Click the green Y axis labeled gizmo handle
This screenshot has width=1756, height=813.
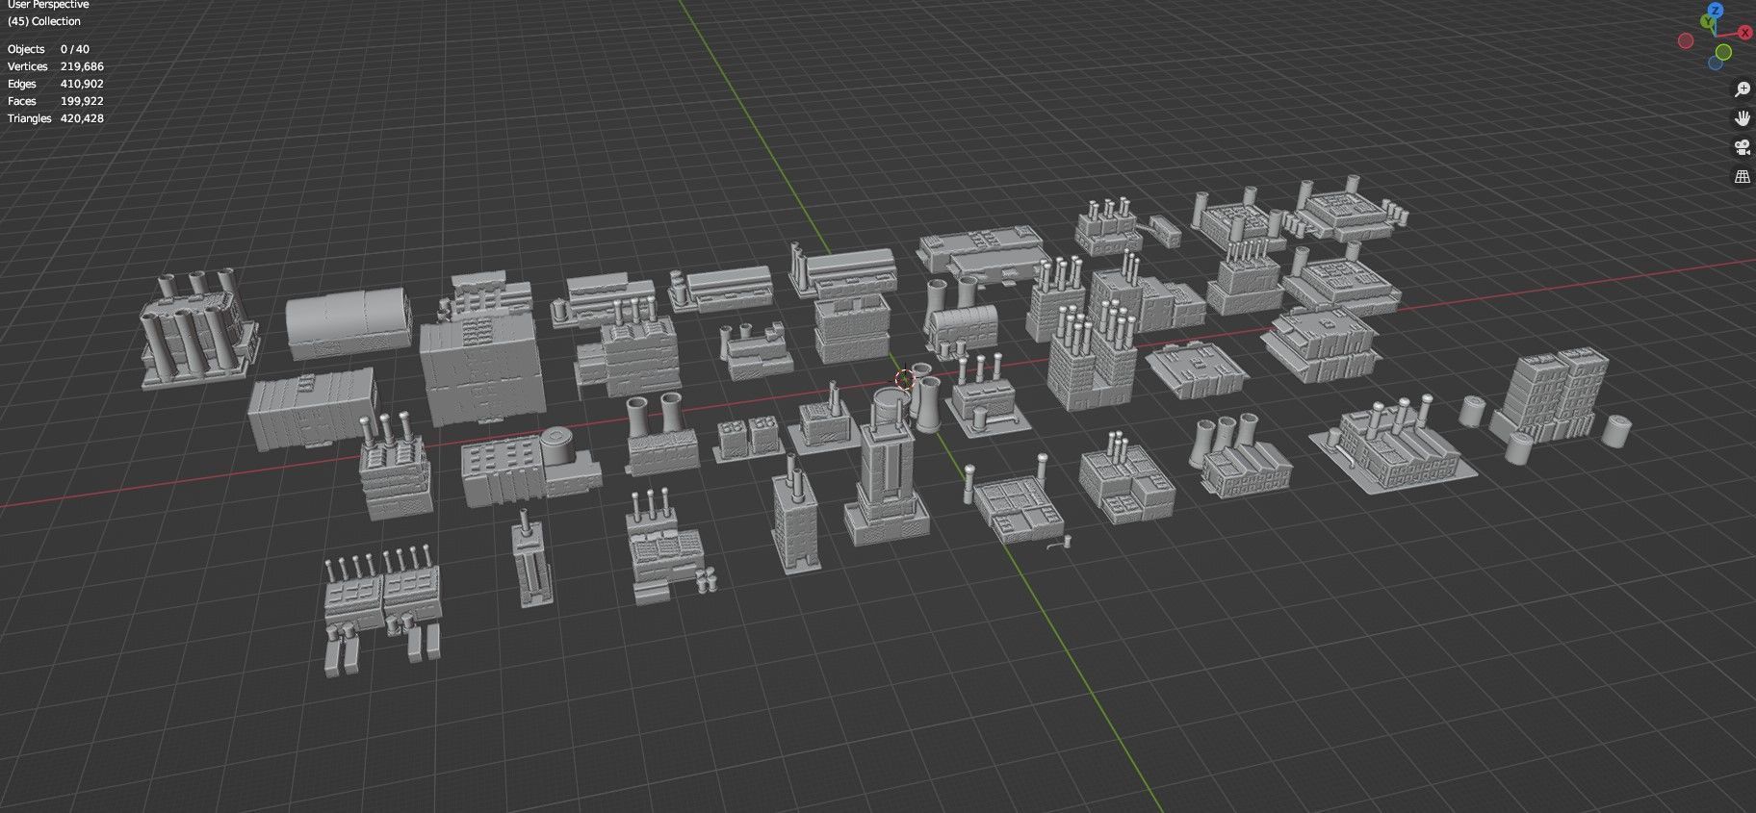1707,21
